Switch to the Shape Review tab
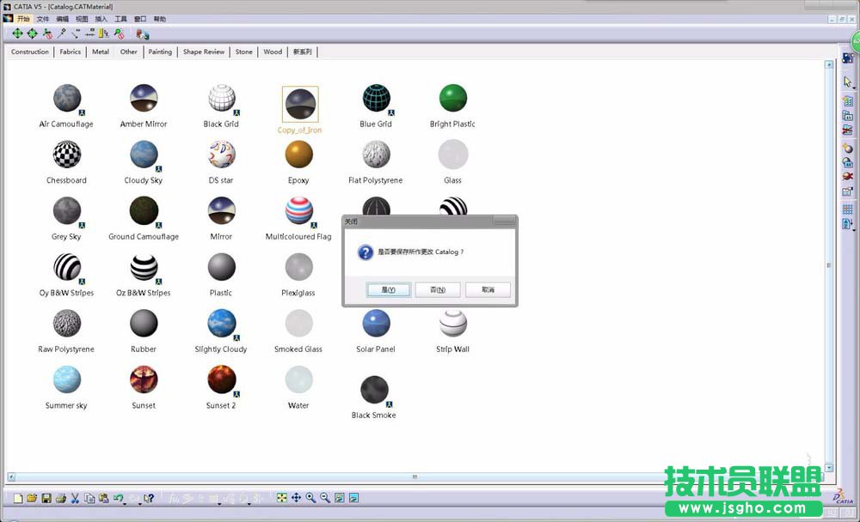Viewport: 860px width, 522px height. coord(204,52)
